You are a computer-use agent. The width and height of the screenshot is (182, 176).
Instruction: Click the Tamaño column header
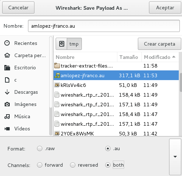[x=129, y=57]
